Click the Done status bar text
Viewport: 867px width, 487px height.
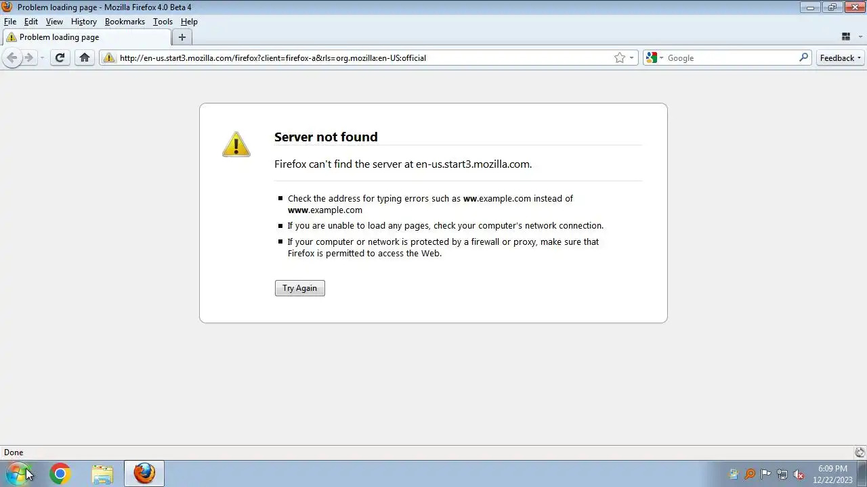coord(14,453)
